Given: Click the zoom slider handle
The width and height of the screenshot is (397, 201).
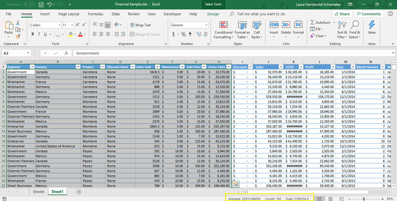Looking at the screenshot, I should click(364, 199).
